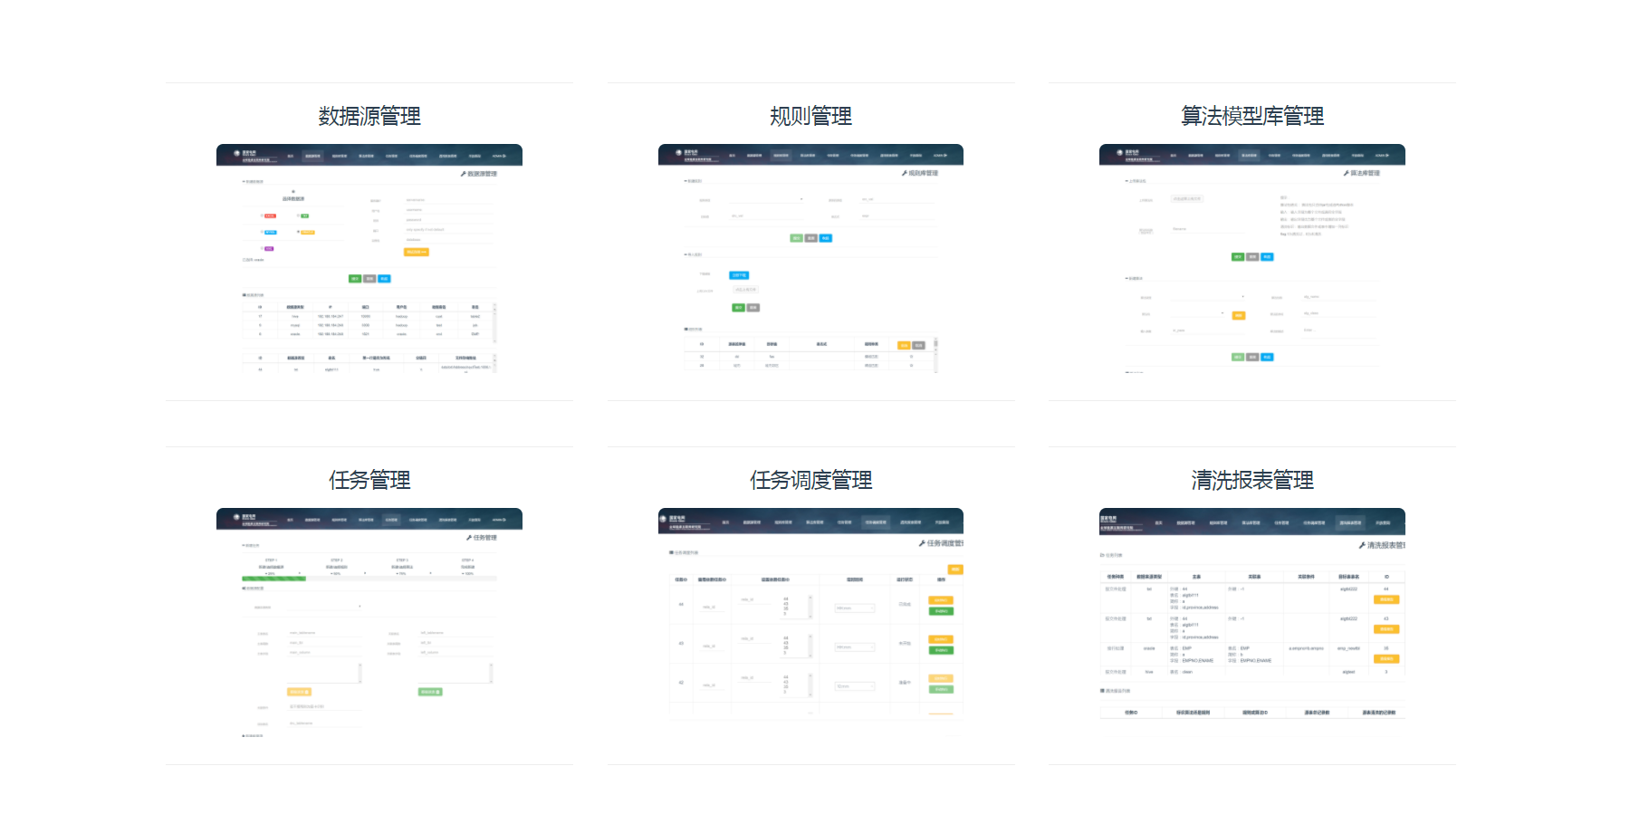
Task: View the screenshot thumbnail under 任务管理
Action: (x=369, y=623)
